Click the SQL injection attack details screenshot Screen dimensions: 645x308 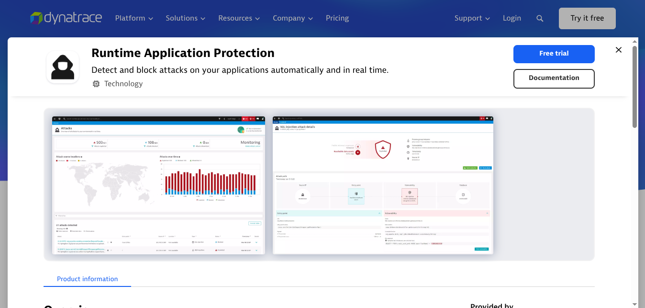click(x=382, y=185)
